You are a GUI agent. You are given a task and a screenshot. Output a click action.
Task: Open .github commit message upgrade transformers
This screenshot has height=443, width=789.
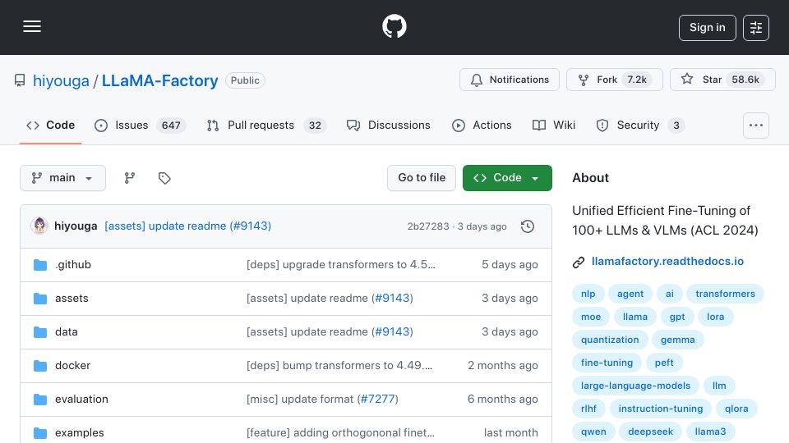coord(340,265)
